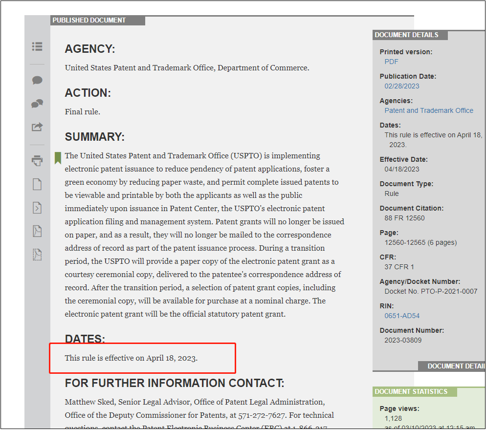Viewport: 486px width, 430px height.
Task: Open the public comments double-bubble icon
Action: pyautogui.click(x=37, y=104)
